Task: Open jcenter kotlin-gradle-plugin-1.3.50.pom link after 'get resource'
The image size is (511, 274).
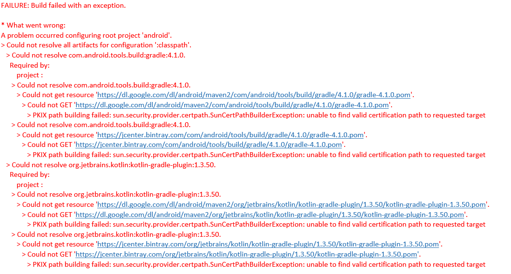Action: [x=268, y=244]
